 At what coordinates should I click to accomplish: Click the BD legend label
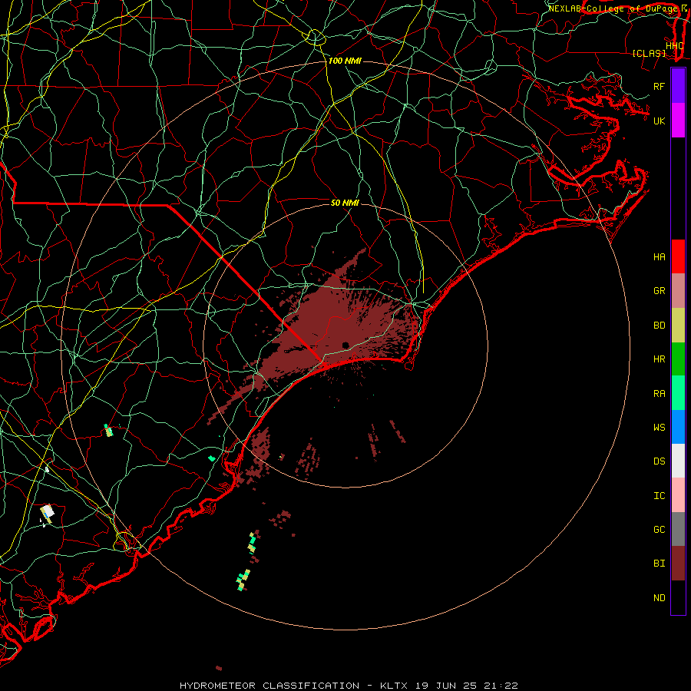[660, 326]
